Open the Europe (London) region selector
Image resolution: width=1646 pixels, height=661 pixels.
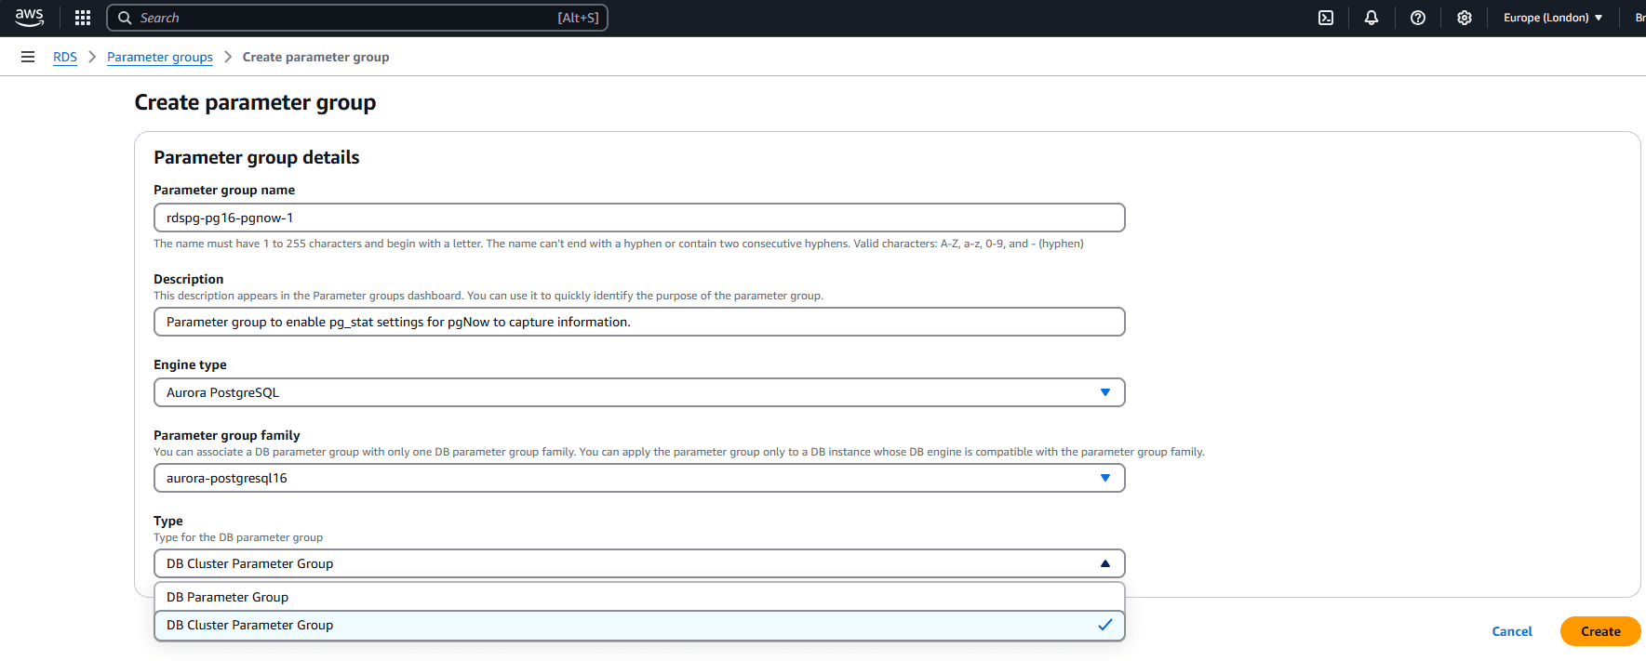pyautogui.click(x=1552, y=18)
